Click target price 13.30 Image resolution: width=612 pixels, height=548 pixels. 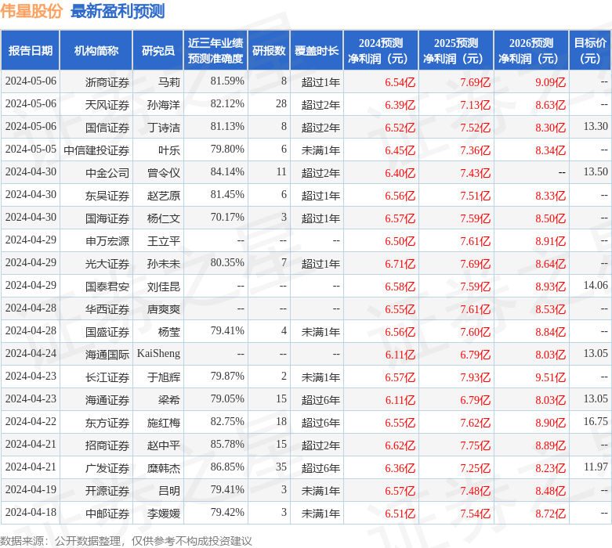[596, 127]
